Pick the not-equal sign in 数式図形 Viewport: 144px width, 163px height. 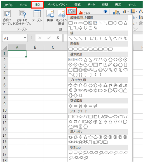[95, 106]
